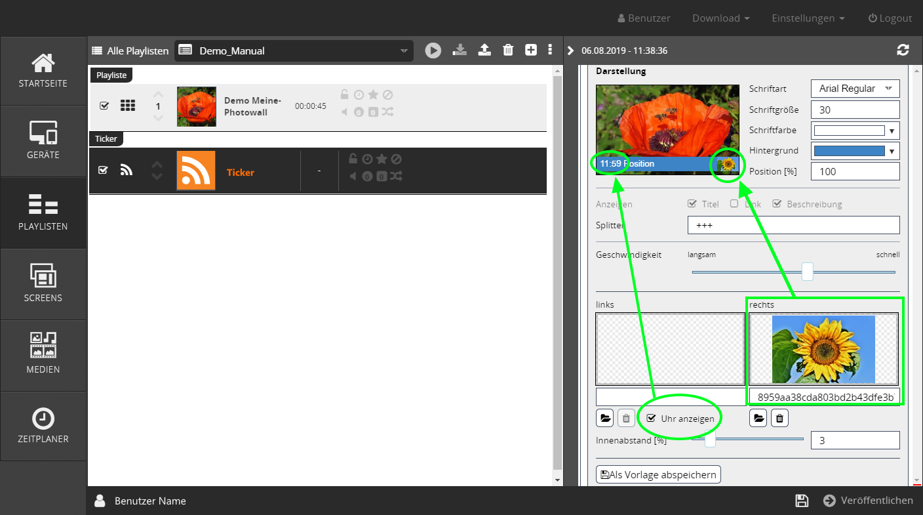This screenshot has width=923, height=515.
Task: Remove right image with trash icon
Action: coord(779,418)
